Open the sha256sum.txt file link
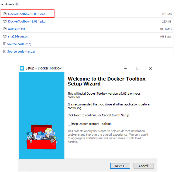The height and width of the screenshot is (172, 182). click(x=18, y=36)
